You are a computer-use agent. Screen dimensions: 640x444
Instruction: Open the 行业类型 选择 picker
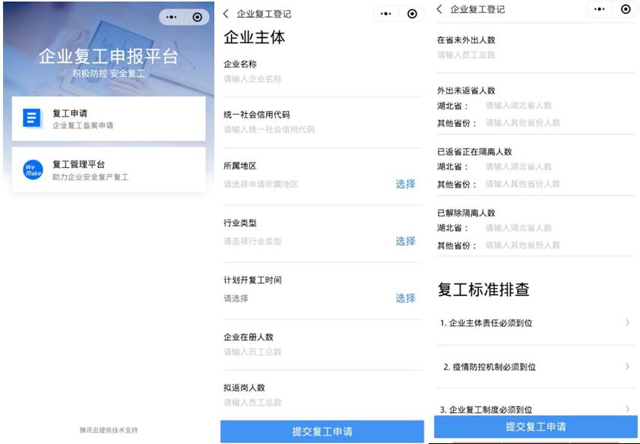405,241
